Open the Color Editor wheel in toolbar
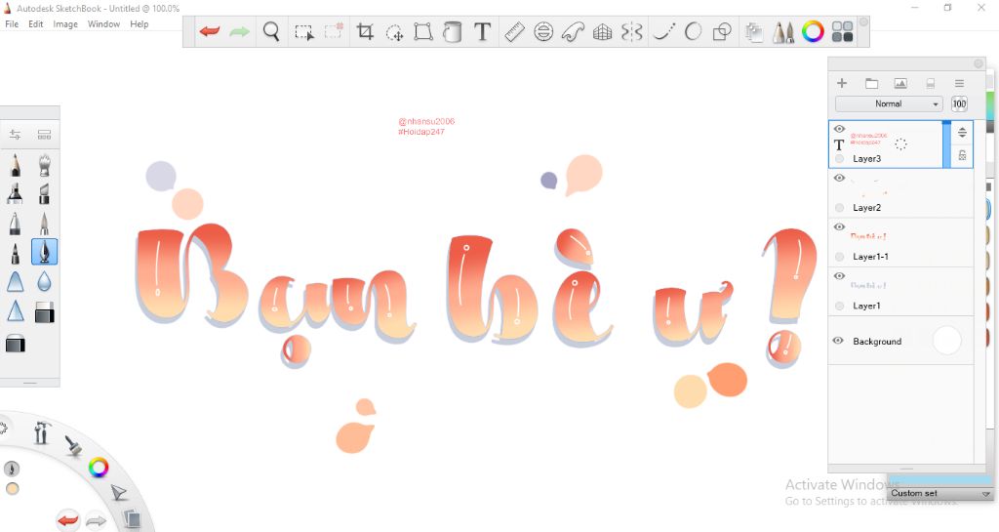Viewport: 999px width, 532px height. (x=813, y=31)
